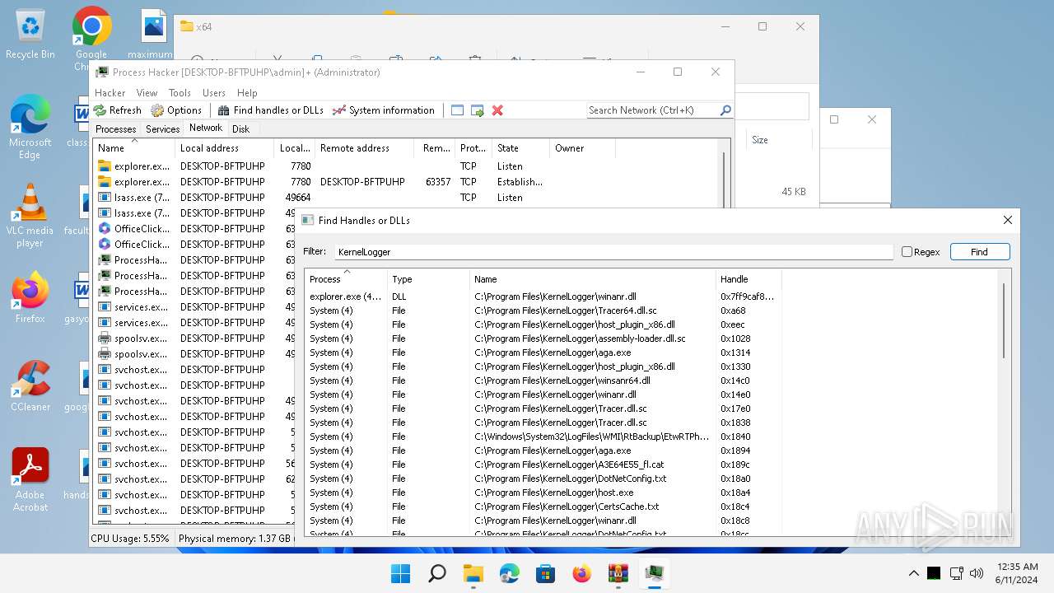Image resolution: width=1054 pixels, height=593 pixels.
Task: Select the explorer.exe winanr.dll DLL row
Action: [x=543, y=296]
